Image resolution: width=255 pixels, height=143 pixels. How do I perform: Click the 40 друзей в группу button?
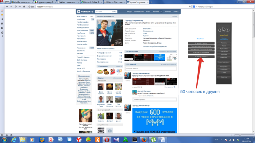click(201, 43)
